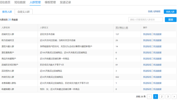Click 发送短信 for 热销引流人群
The height and width of the screenshot is (100, 179).
147,77
